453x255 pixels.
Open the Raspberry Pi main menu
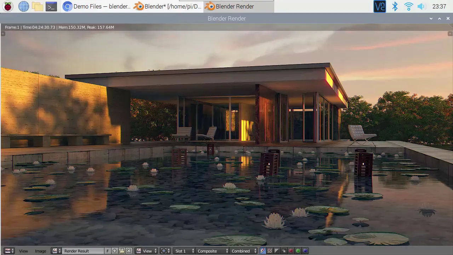[x=7, y=6]
